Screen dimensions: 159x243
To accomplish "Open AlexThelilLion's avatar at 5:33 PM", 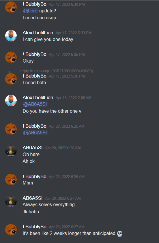I will (11, 36).
